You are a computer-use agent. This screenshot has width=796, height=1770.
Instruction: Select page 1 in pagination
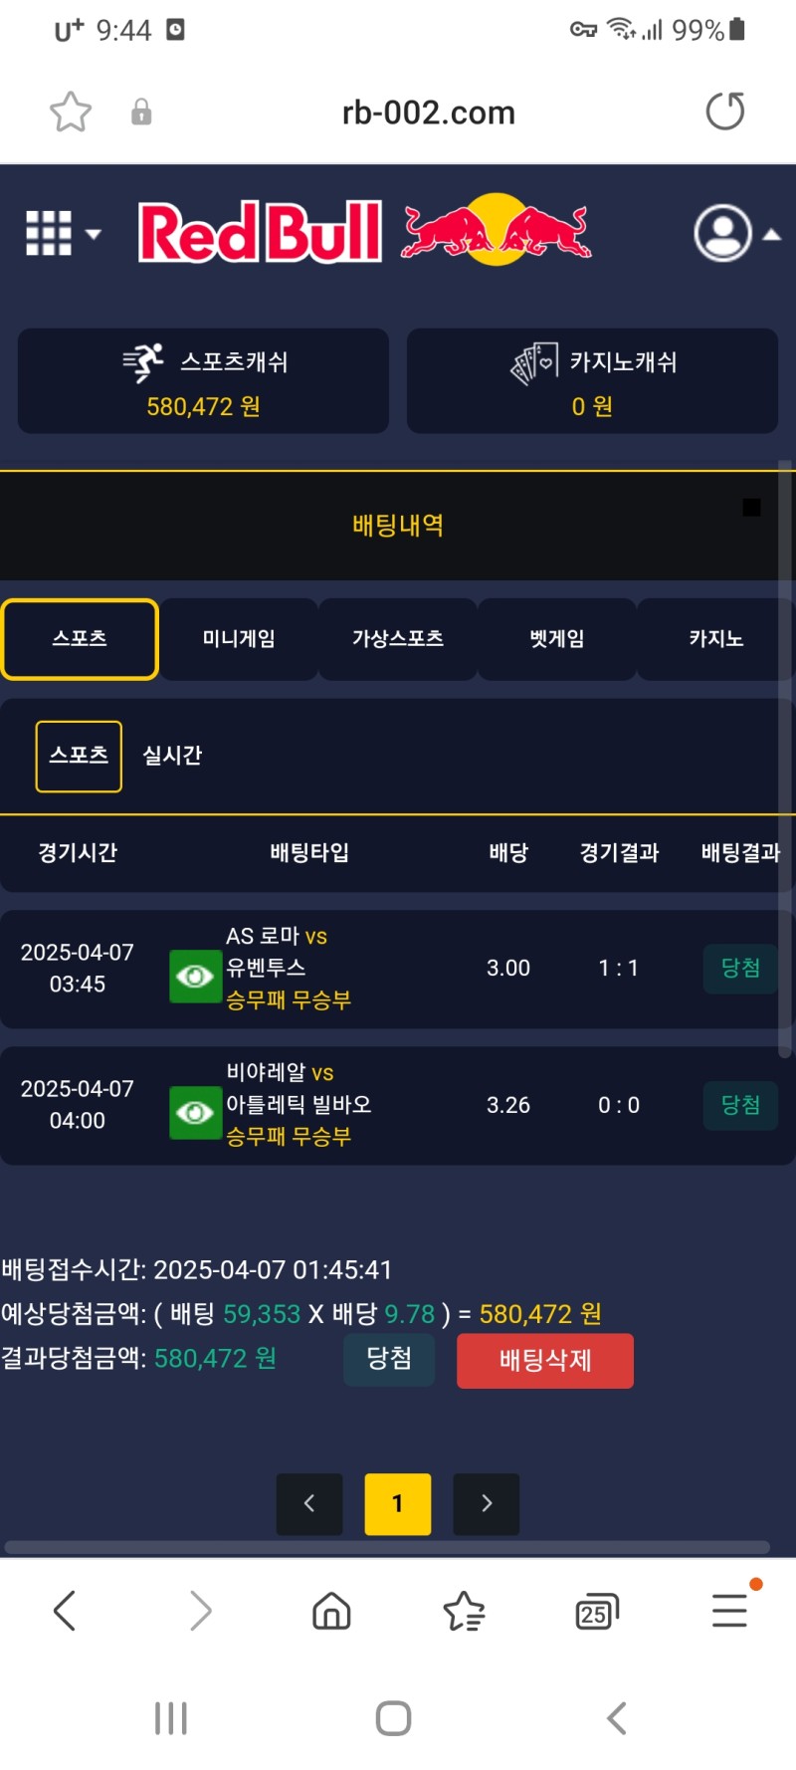pyautogui.click(x=398, y=1503)
